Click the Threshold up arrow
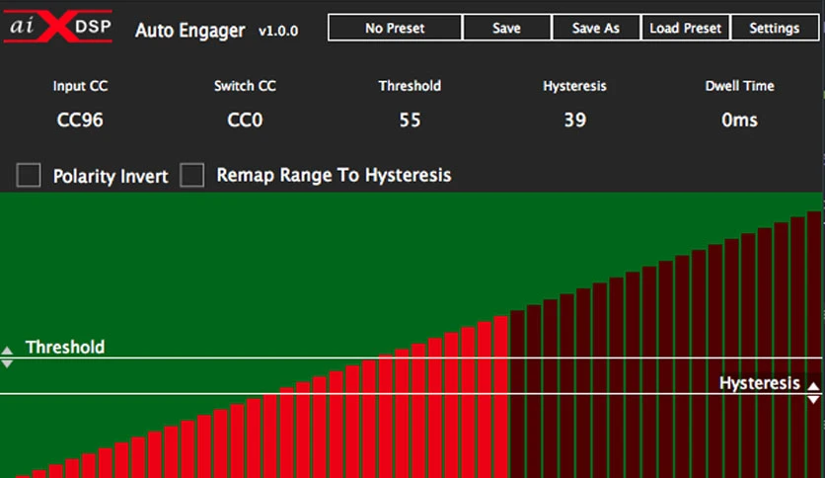This screenshot has height=478, width=825. [7, 351]
